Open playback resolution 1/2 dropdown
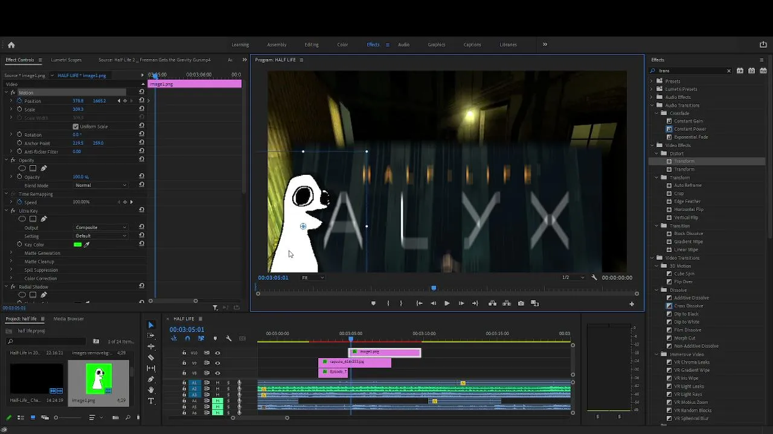 tap(573, 278)
